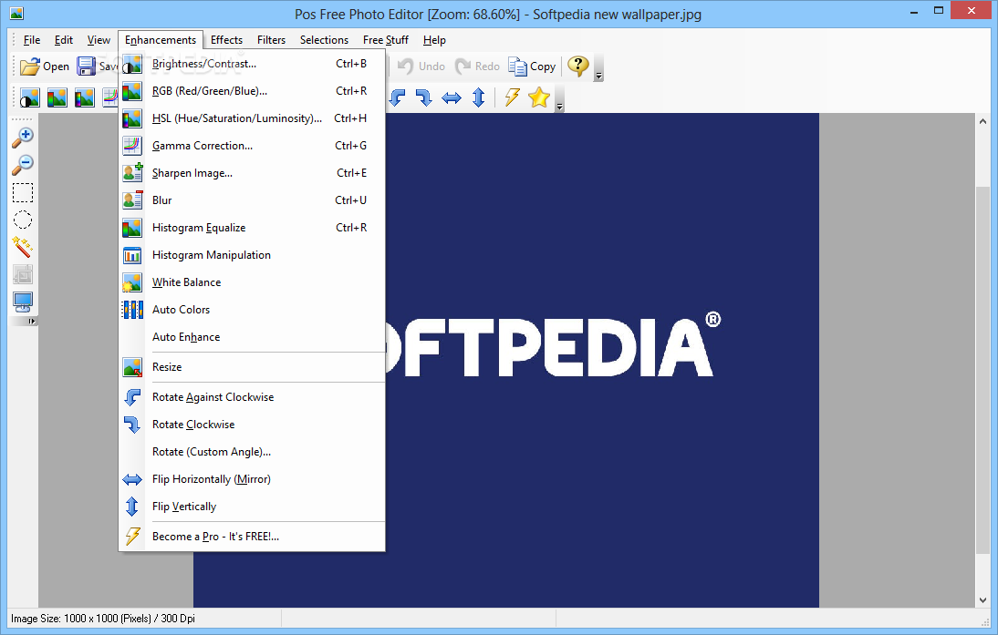Open the Selections menu
The image size is (998, 635).
click(324, 40)
